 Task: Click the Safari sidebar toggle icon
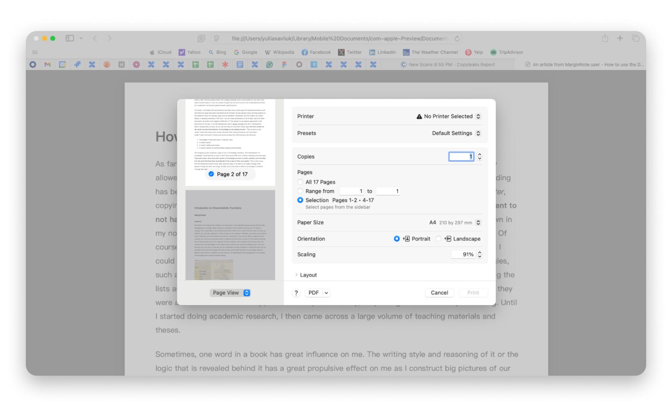click(70, 38)
